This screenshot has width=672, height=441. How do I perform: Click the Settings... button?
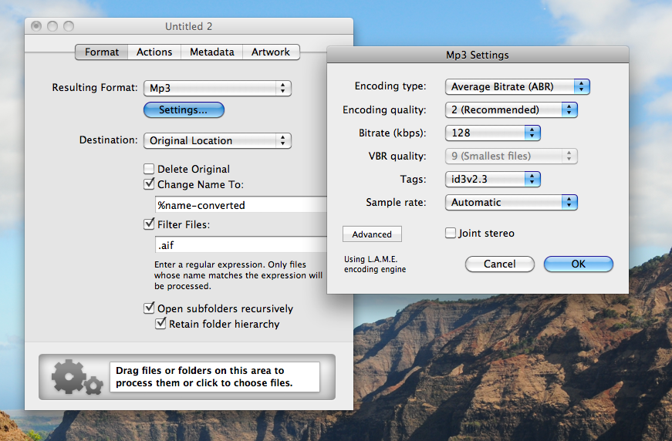click(184, 110)
